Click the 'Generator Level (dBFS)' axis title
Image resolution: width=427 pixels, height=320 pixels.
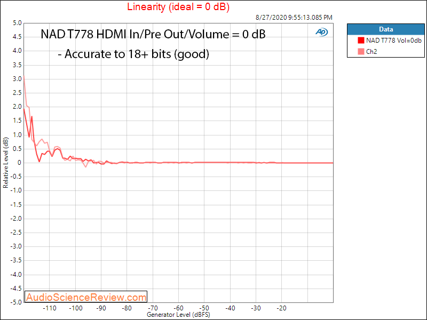coord(178,315)
